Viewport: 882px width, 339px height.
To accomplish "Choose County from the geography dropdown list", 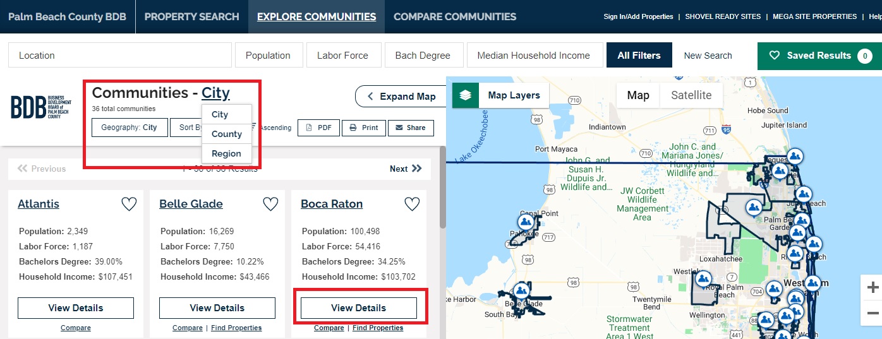I will [x=227, y=134].
